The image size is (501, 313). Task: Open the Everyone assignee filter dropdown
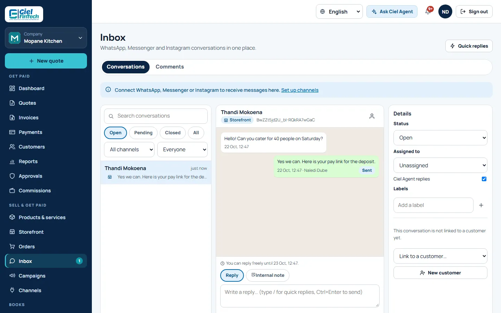[182, 150]
